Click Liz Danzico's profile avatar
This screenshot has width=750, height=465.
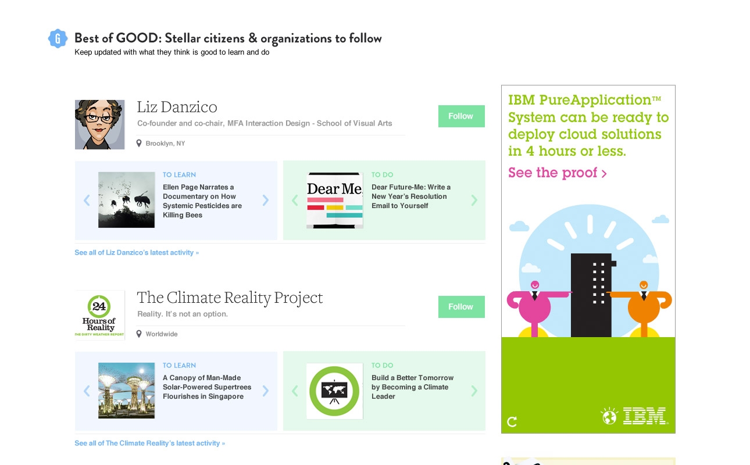99,124
